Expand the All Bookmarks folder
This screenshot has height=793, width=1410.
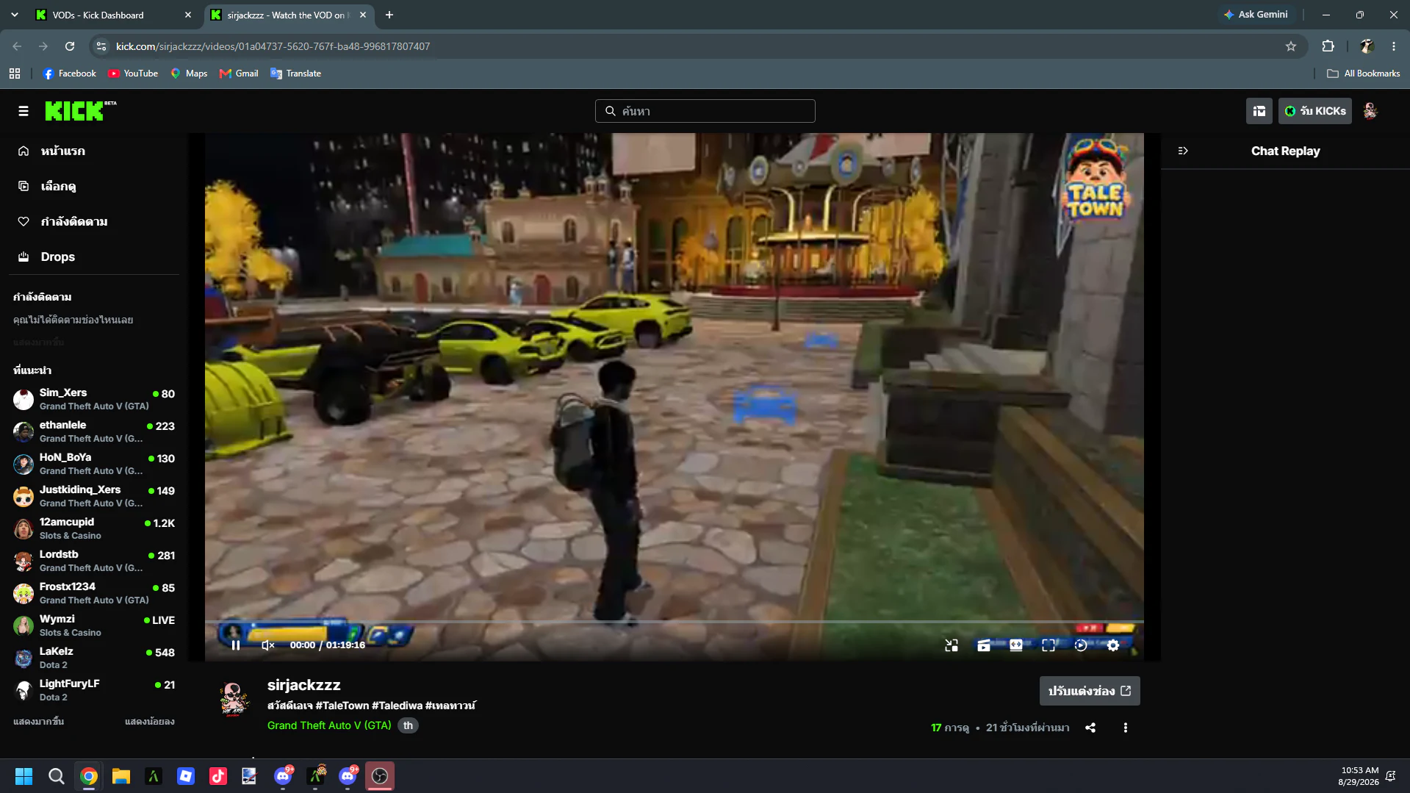1364,73
